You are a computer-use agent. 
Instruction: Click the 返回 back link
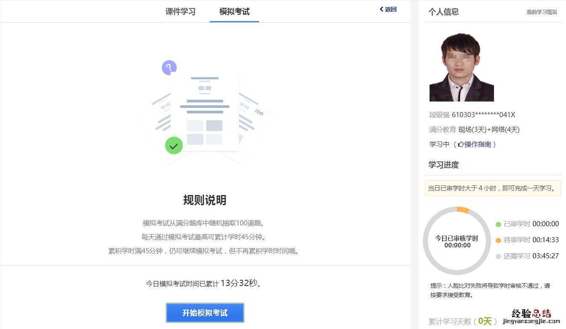[x=388, y=9]
